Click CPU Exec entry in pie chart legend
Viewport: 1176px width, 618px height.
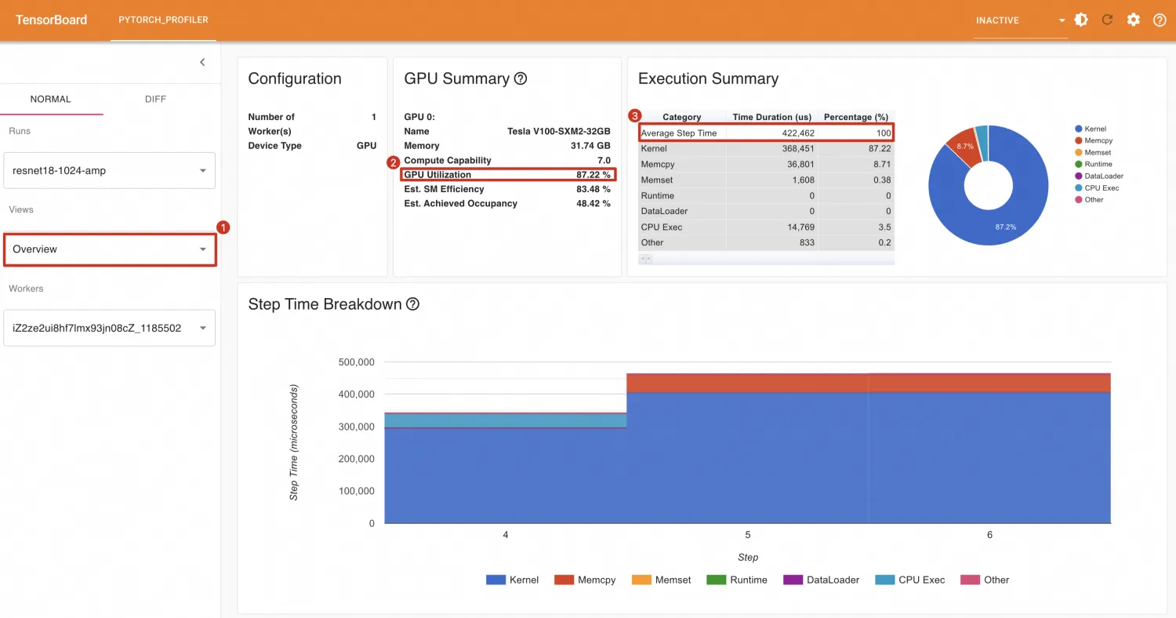[x=1098, y=187]
